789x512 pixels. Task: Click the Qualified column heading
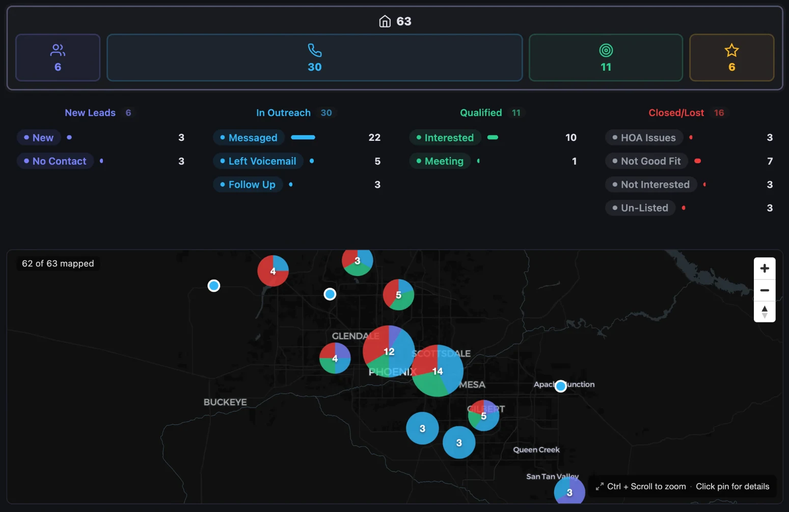[x=481, y=113]
